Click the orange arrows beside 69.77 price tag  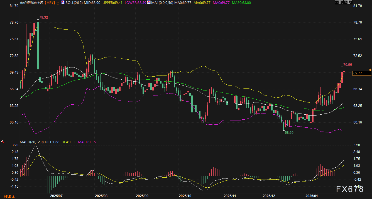point(370,70)
